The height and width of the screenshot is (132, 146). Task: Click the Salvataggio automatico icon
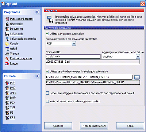[x=8, y=39]
